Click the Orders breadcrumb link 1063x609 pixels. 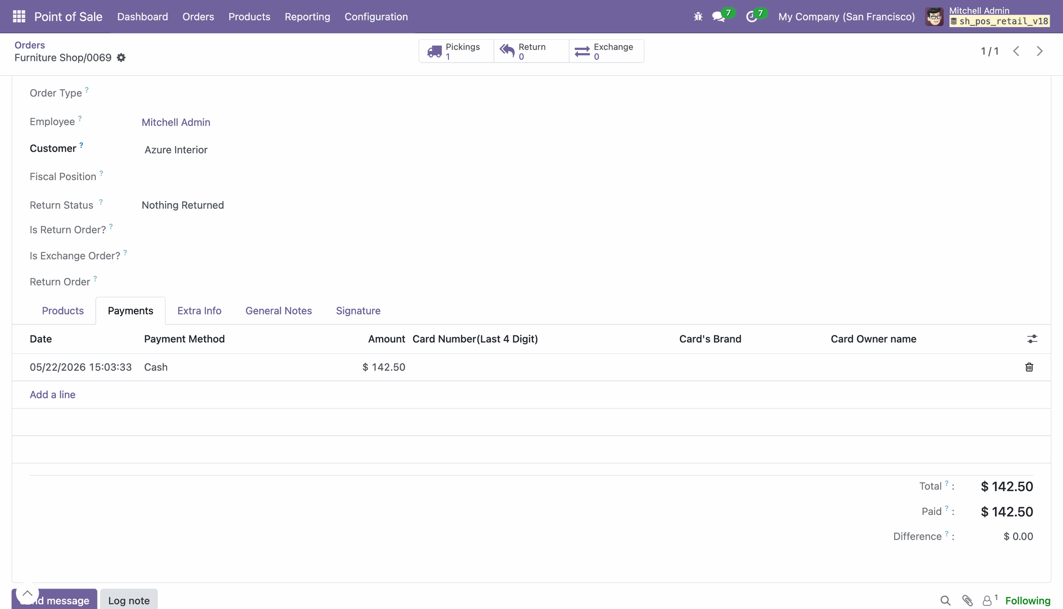(30, 45)
